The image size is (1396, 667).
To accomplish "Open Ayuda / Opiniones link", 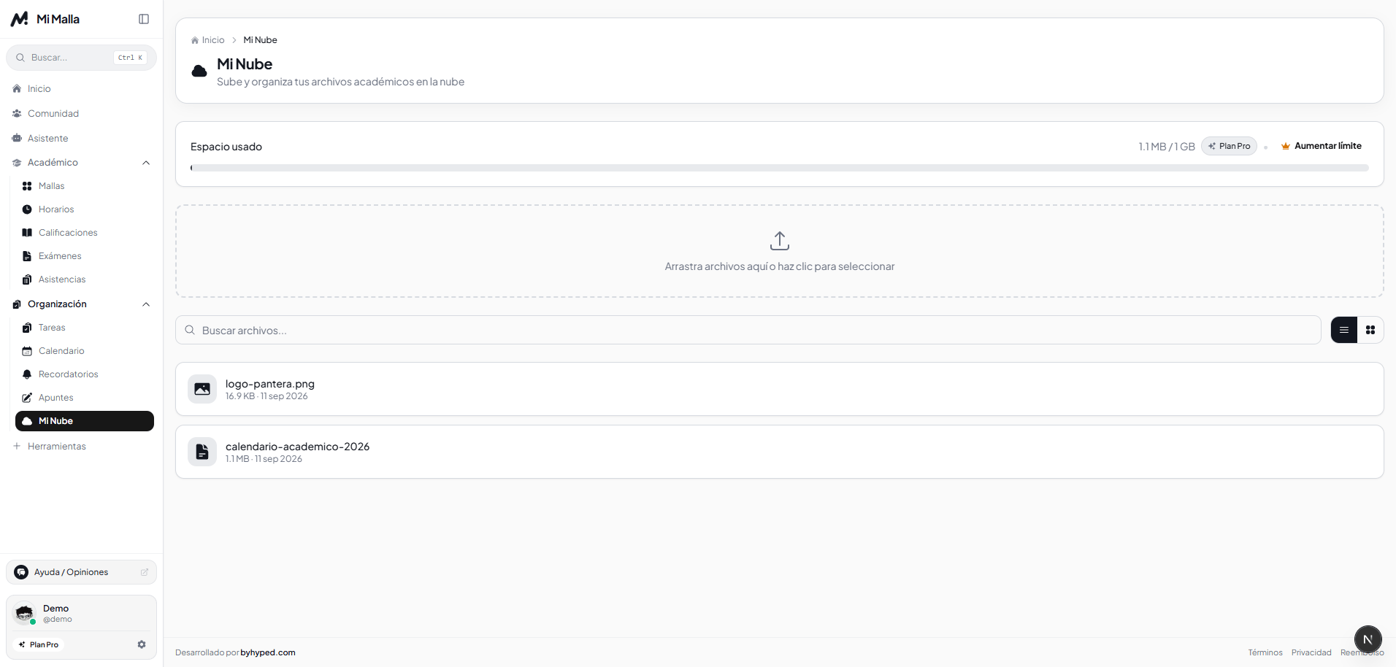I will pos(81,572).
